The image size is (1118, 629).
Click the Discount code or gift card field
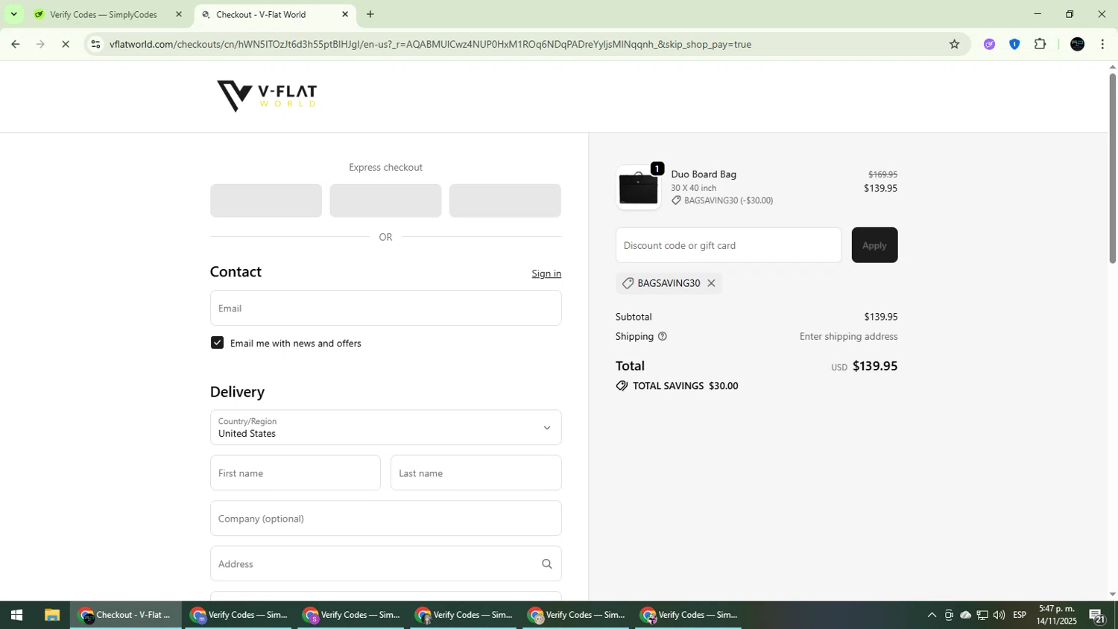coord(728,245)
